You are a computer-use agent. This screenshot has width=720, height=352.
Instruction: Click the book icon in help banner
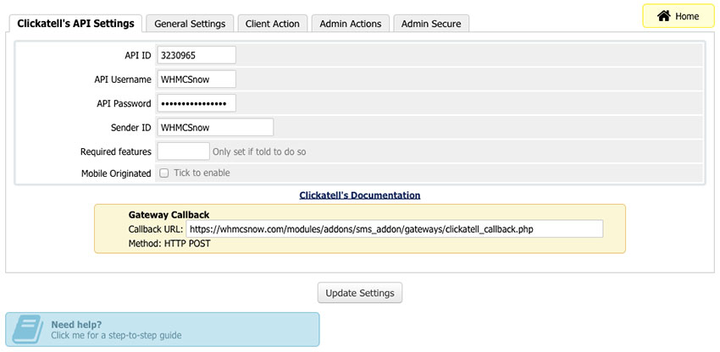click(27, 329)
